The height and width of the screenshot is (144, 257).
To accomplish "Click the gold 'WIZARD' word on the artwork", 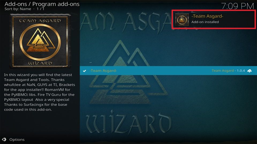I will point(40,63).
